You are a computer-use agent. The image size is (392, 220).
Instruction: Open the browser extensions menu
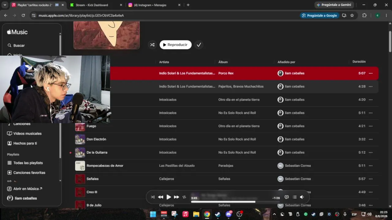364,15
